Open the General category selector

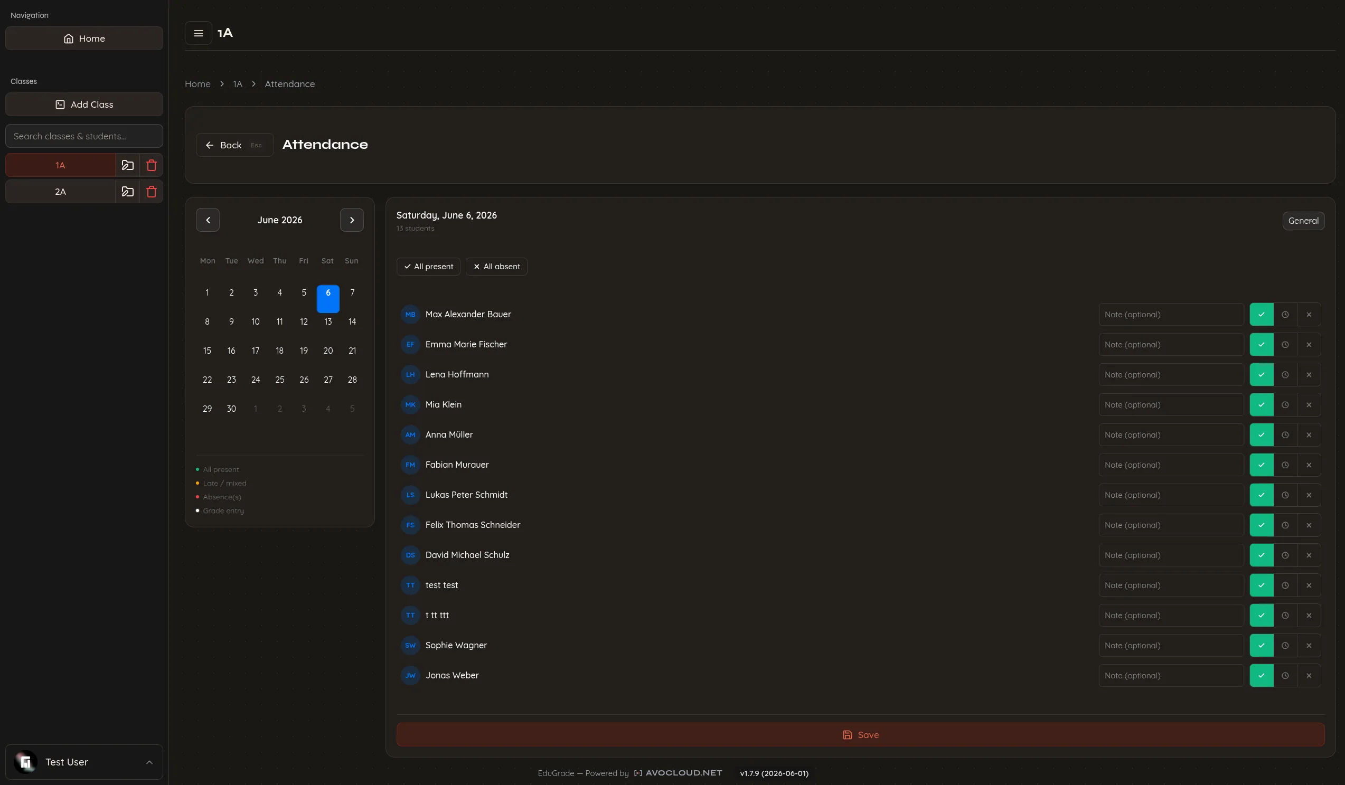pos(1303,221)
